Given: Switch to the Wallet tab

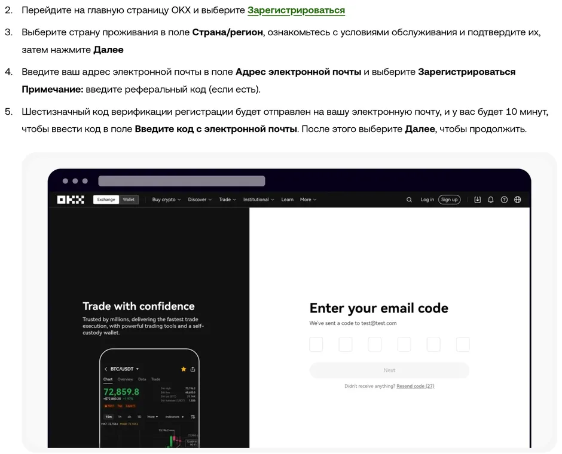Looking at the screenshot, I should (x=129, y=200).
